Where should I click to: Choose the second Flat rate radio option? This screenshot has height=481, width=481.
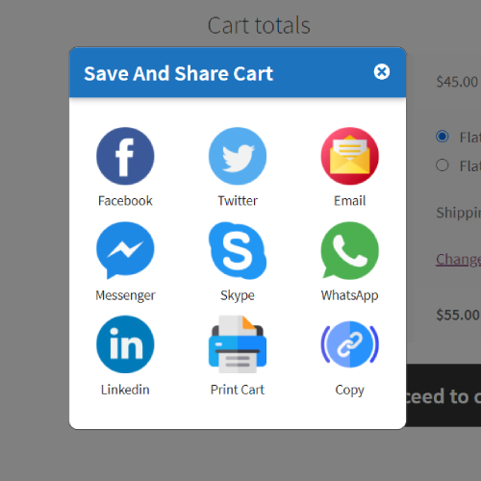pos(443,165)
